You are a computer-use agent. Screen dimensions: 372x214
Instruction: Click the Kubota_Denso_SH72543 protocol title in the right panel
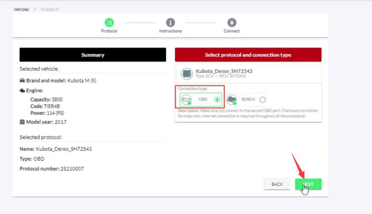click(x=224, y=71)
